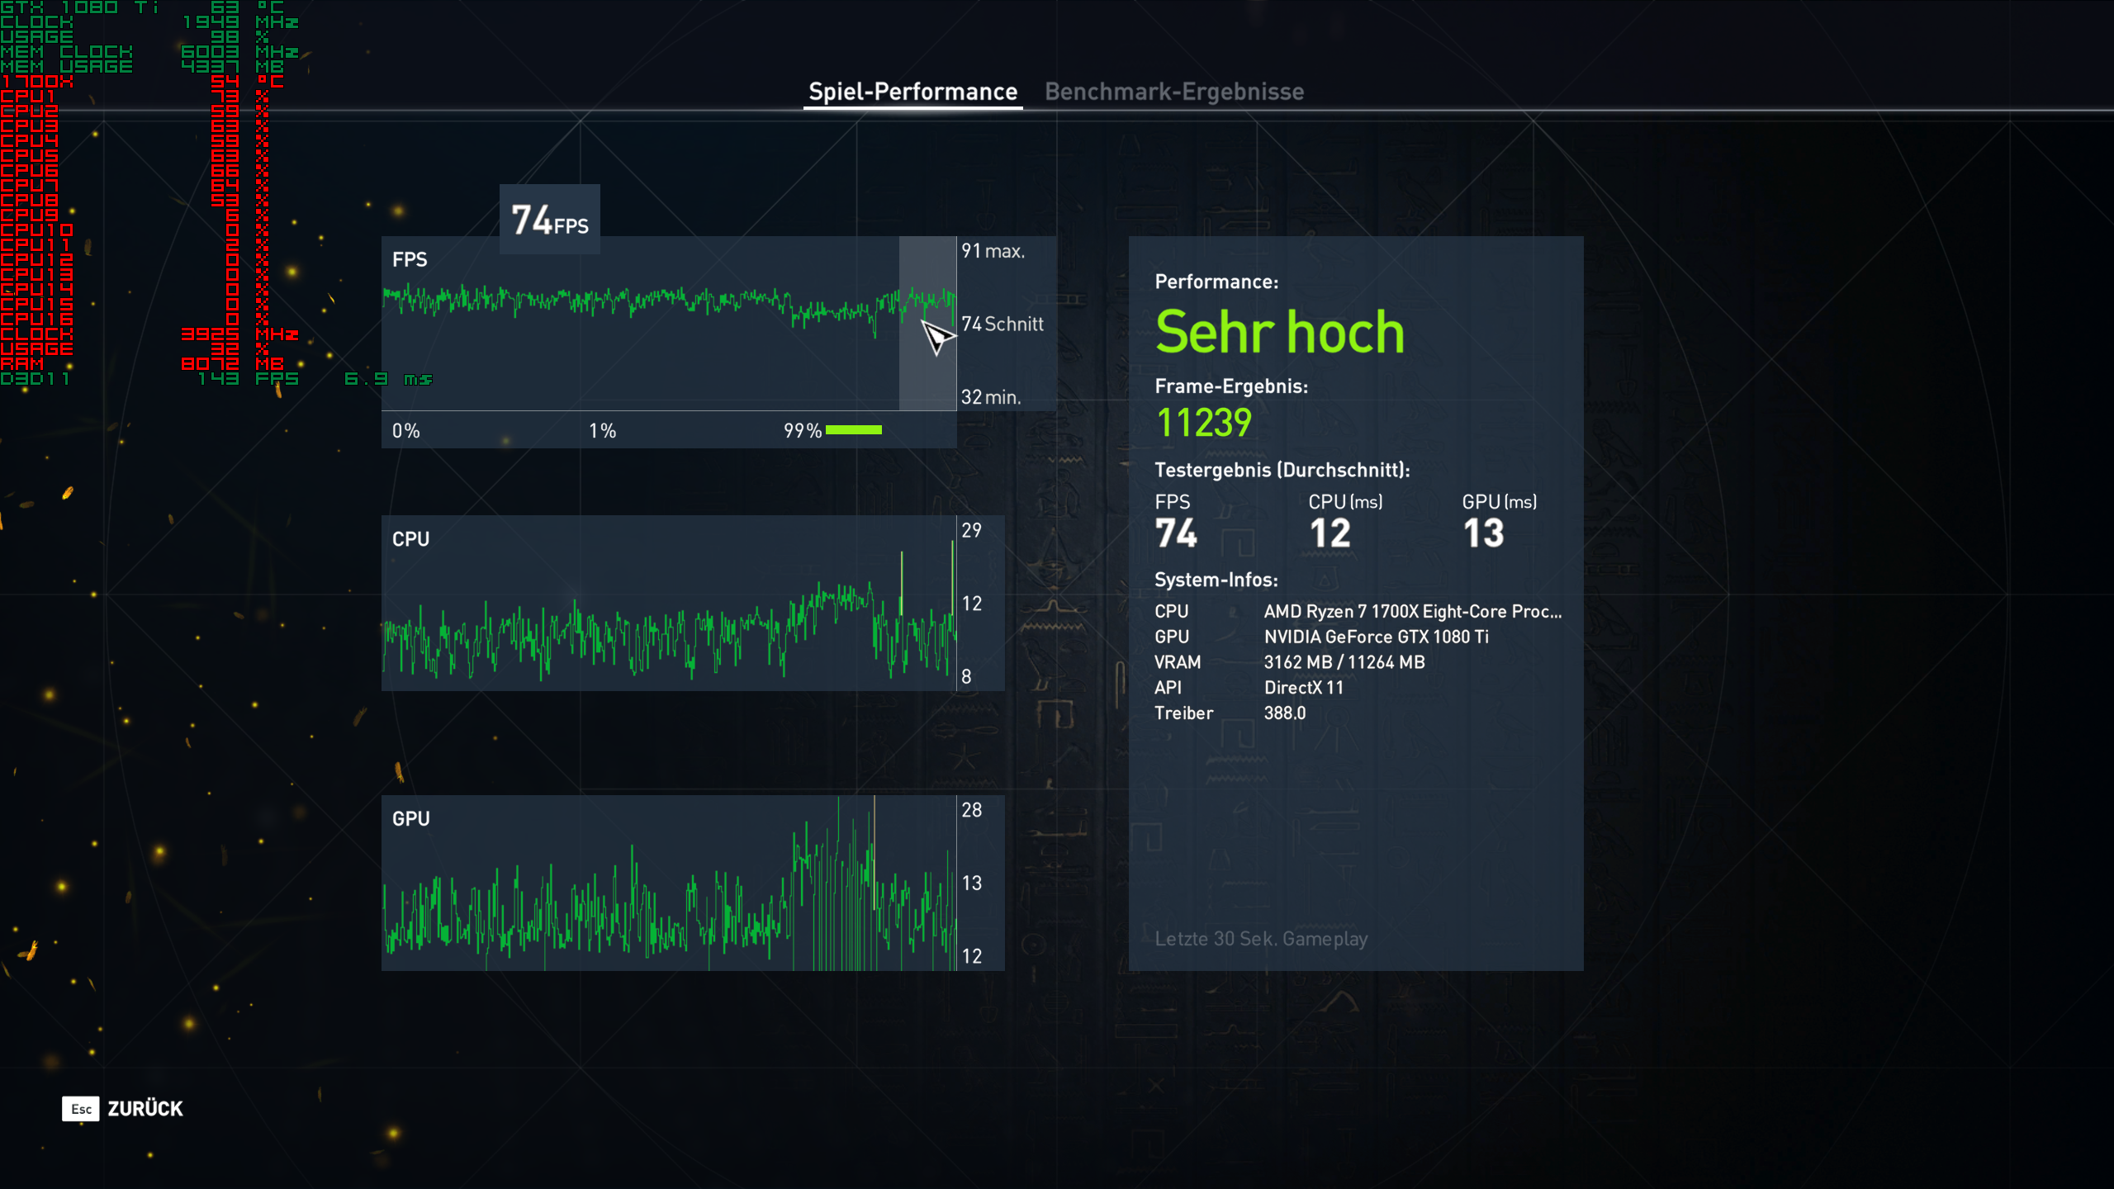Click the 74 FPS tooltip badge
Viewport: 2114px width, 1189px height.
(549, 220)
